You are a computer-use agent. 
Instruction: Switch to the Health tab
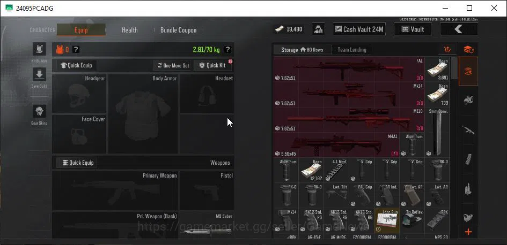coord(130,30)
